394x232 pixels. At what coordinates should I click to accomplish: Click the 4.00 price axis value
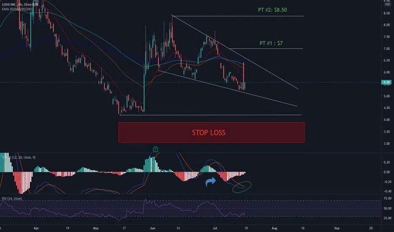[387, 120]
